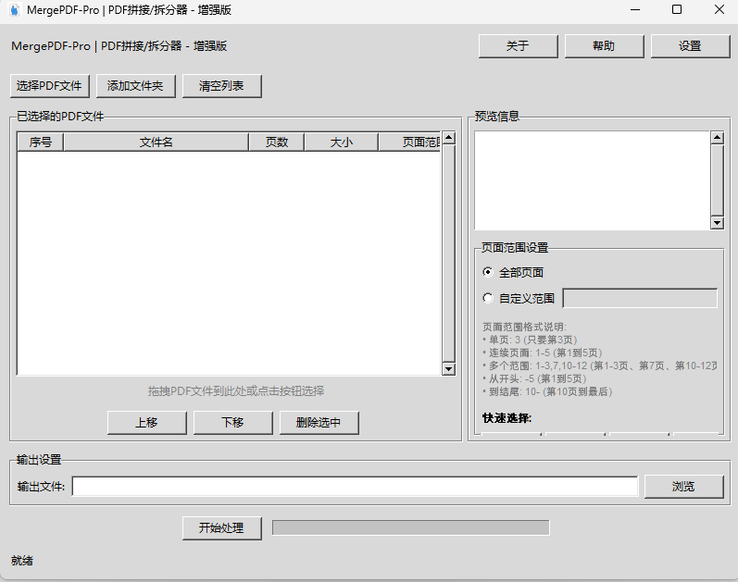This screenshot has height=582, width=738.
Task: Click the 大小 column header
Action: pyautogui.click(x=342, y=142)
